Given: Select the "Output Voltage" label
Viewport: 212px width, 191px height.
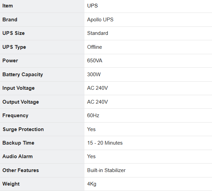Looking at the screenshot, I should point(21,102).
